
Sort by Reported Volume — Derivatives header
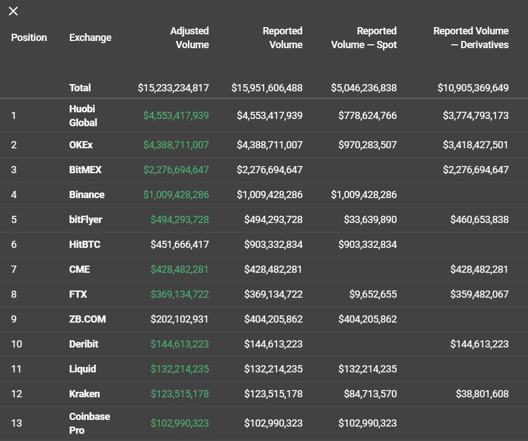coord(471,38)
